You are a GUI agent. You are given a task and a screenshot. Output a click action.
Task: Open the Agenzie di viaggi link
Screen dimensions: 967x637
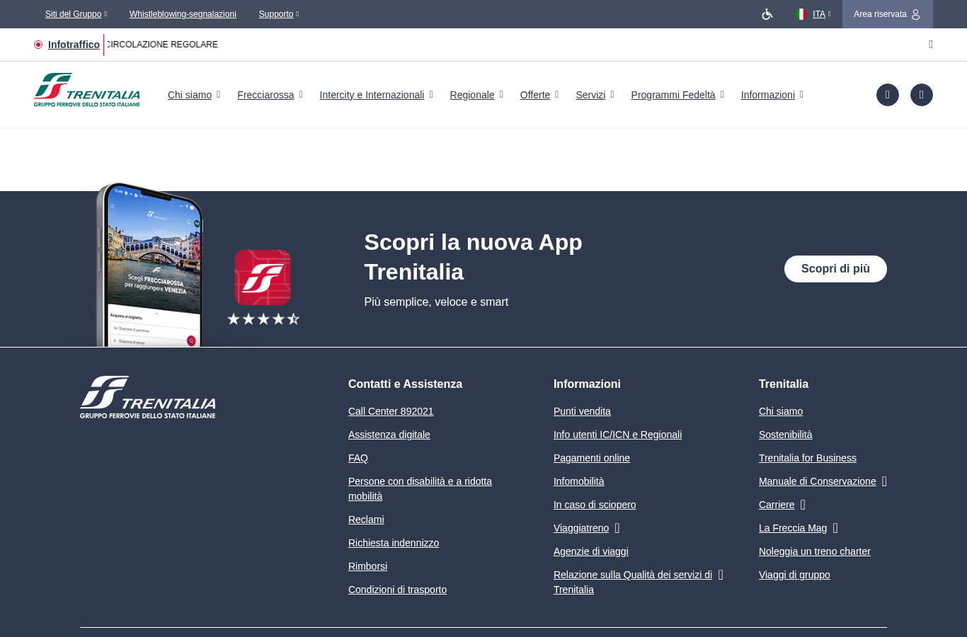[x=591, y=551]
